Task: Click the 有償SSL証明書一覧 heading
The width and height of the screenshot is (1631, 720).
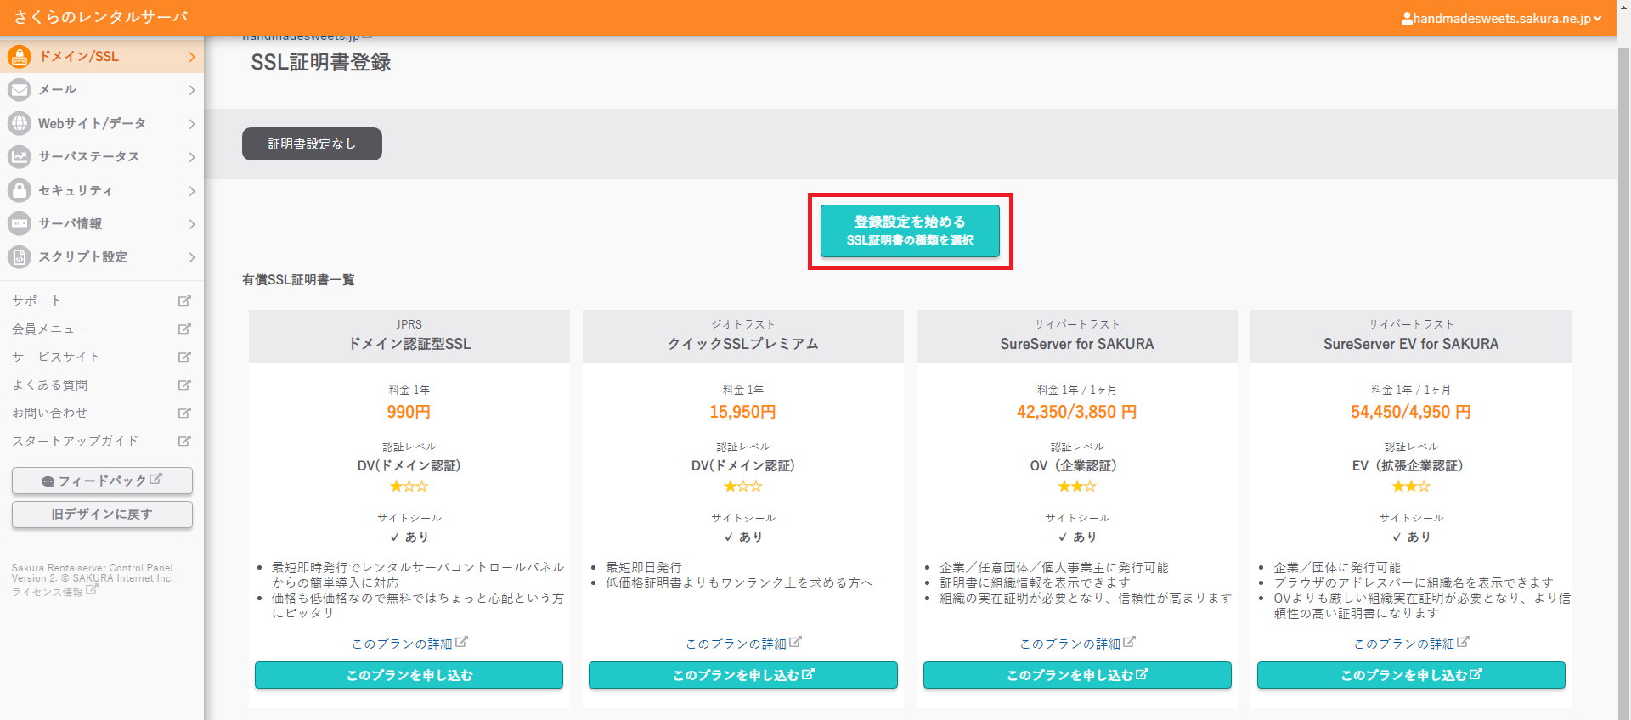Action: [x=298, y=279]
